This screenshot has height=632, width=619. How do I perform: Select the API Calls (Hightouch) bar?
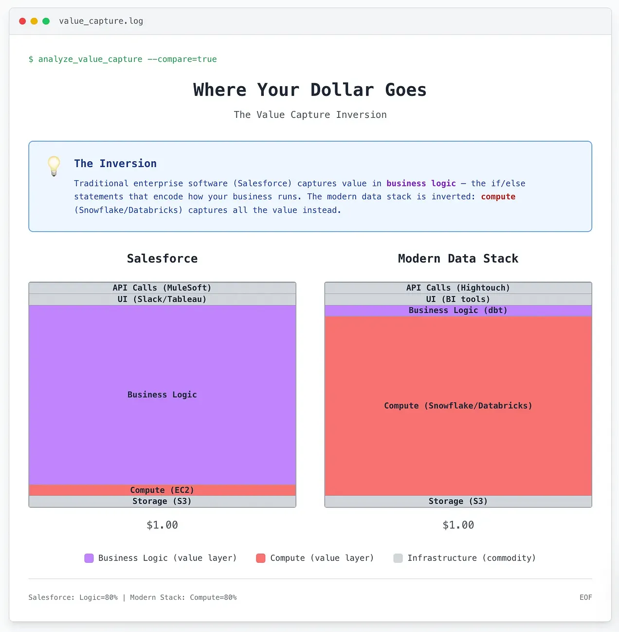[x=458, y=288]
